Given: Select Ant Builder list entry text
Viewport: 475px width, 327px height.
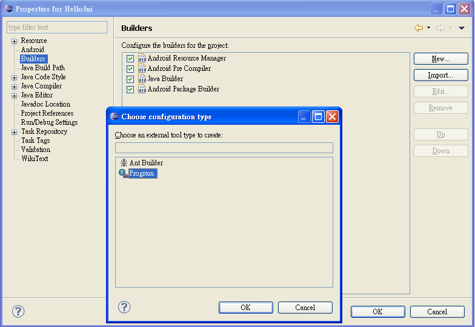Looking at the screenshot, I should (146, 163).
